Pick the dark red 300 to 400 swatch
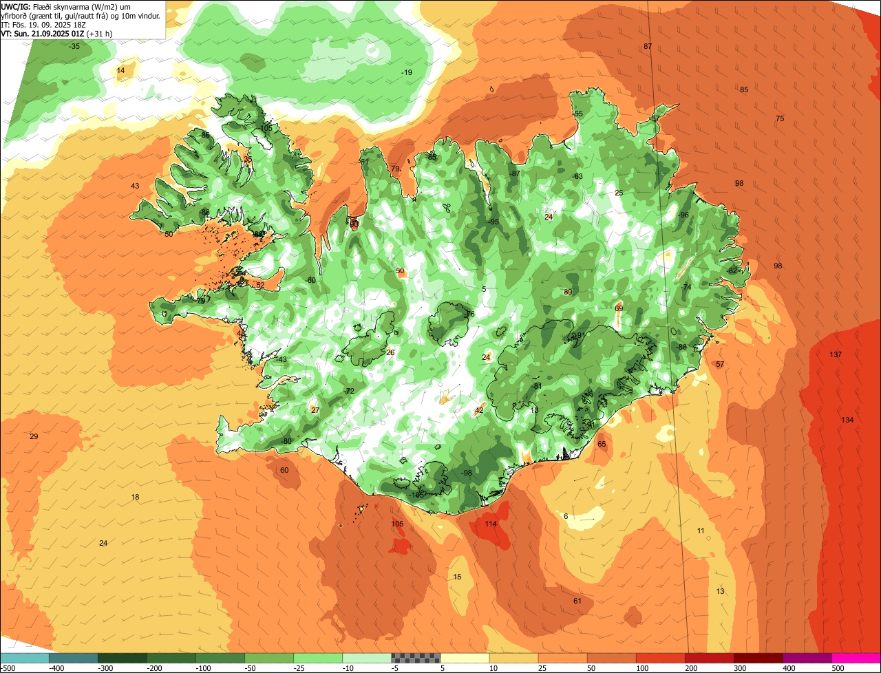This screenshot has height=673, width=881. click(757, 658)
